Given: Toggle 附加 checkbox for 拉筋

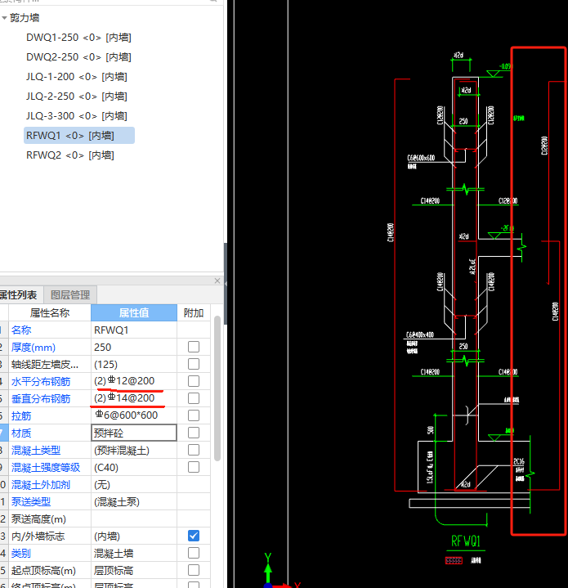Looking at the screenshot, I should tap(194, 415).
